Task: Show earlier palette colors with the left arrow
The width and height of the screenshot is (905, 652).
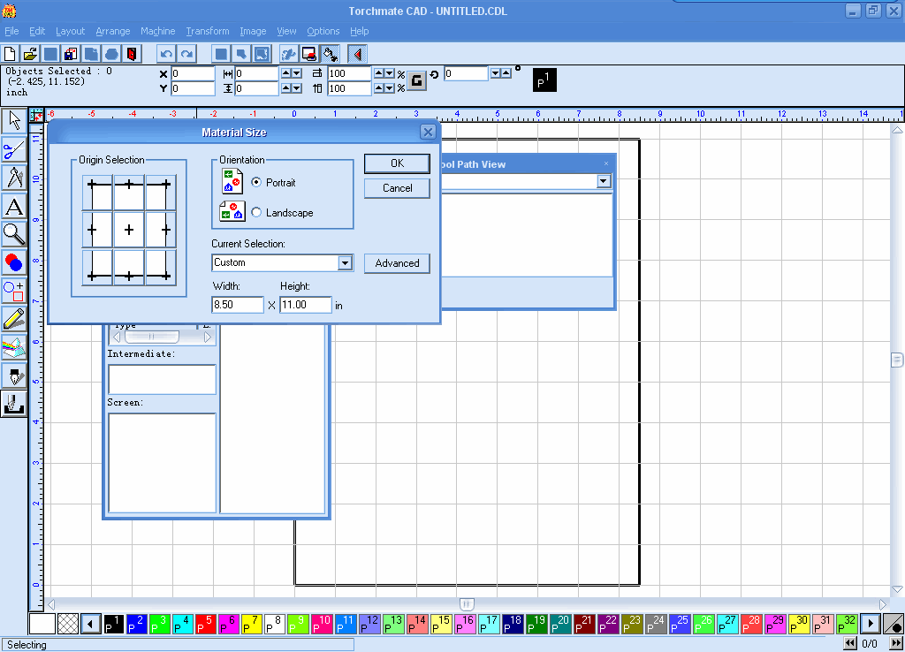Action: point(91,624)
